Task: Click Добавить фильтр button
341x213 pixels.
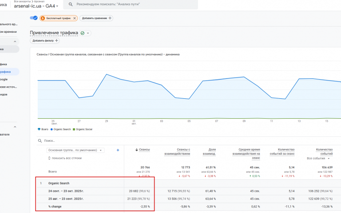Action: (45, 41)
